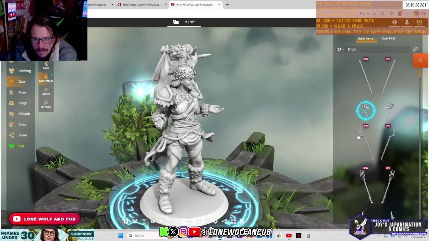429x241 pixels.
Task: Open YouTube app in taskbar
Action: [x=289, y=236]
